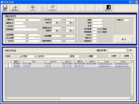
Task: Click the テスト花子 name cell
Action: [34, 66]
